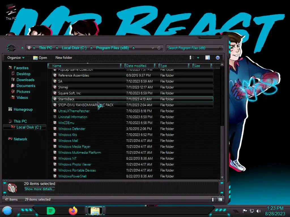Click Local Disk (C:) breadcrumb segment

(74, 48)
